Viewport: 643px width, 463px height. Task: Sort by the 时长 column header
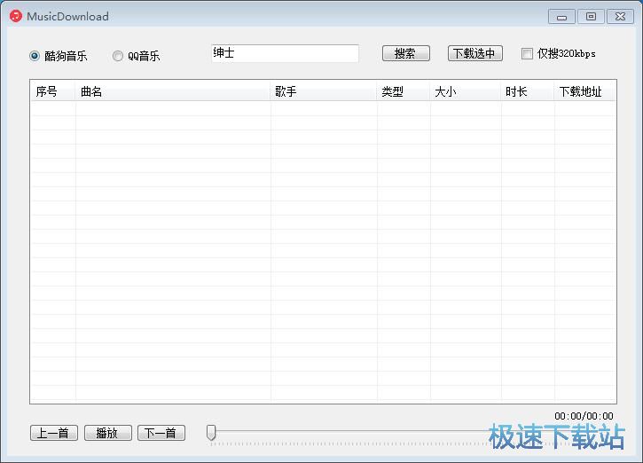coord(528,91)
